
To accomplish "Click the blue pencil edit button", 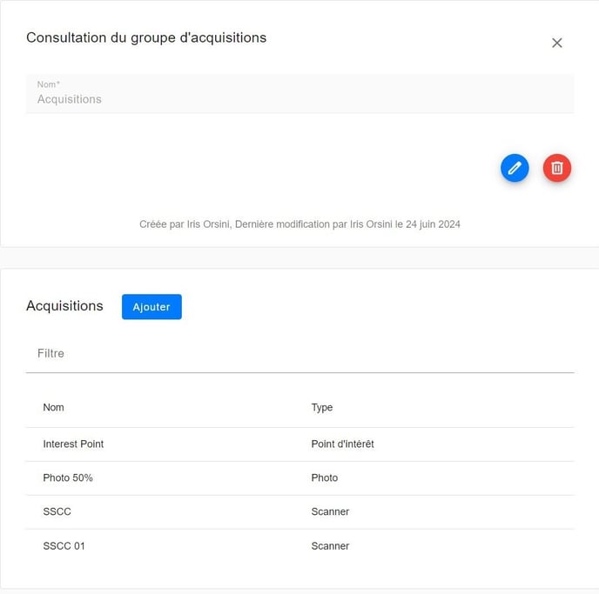I will pos(515,168).
